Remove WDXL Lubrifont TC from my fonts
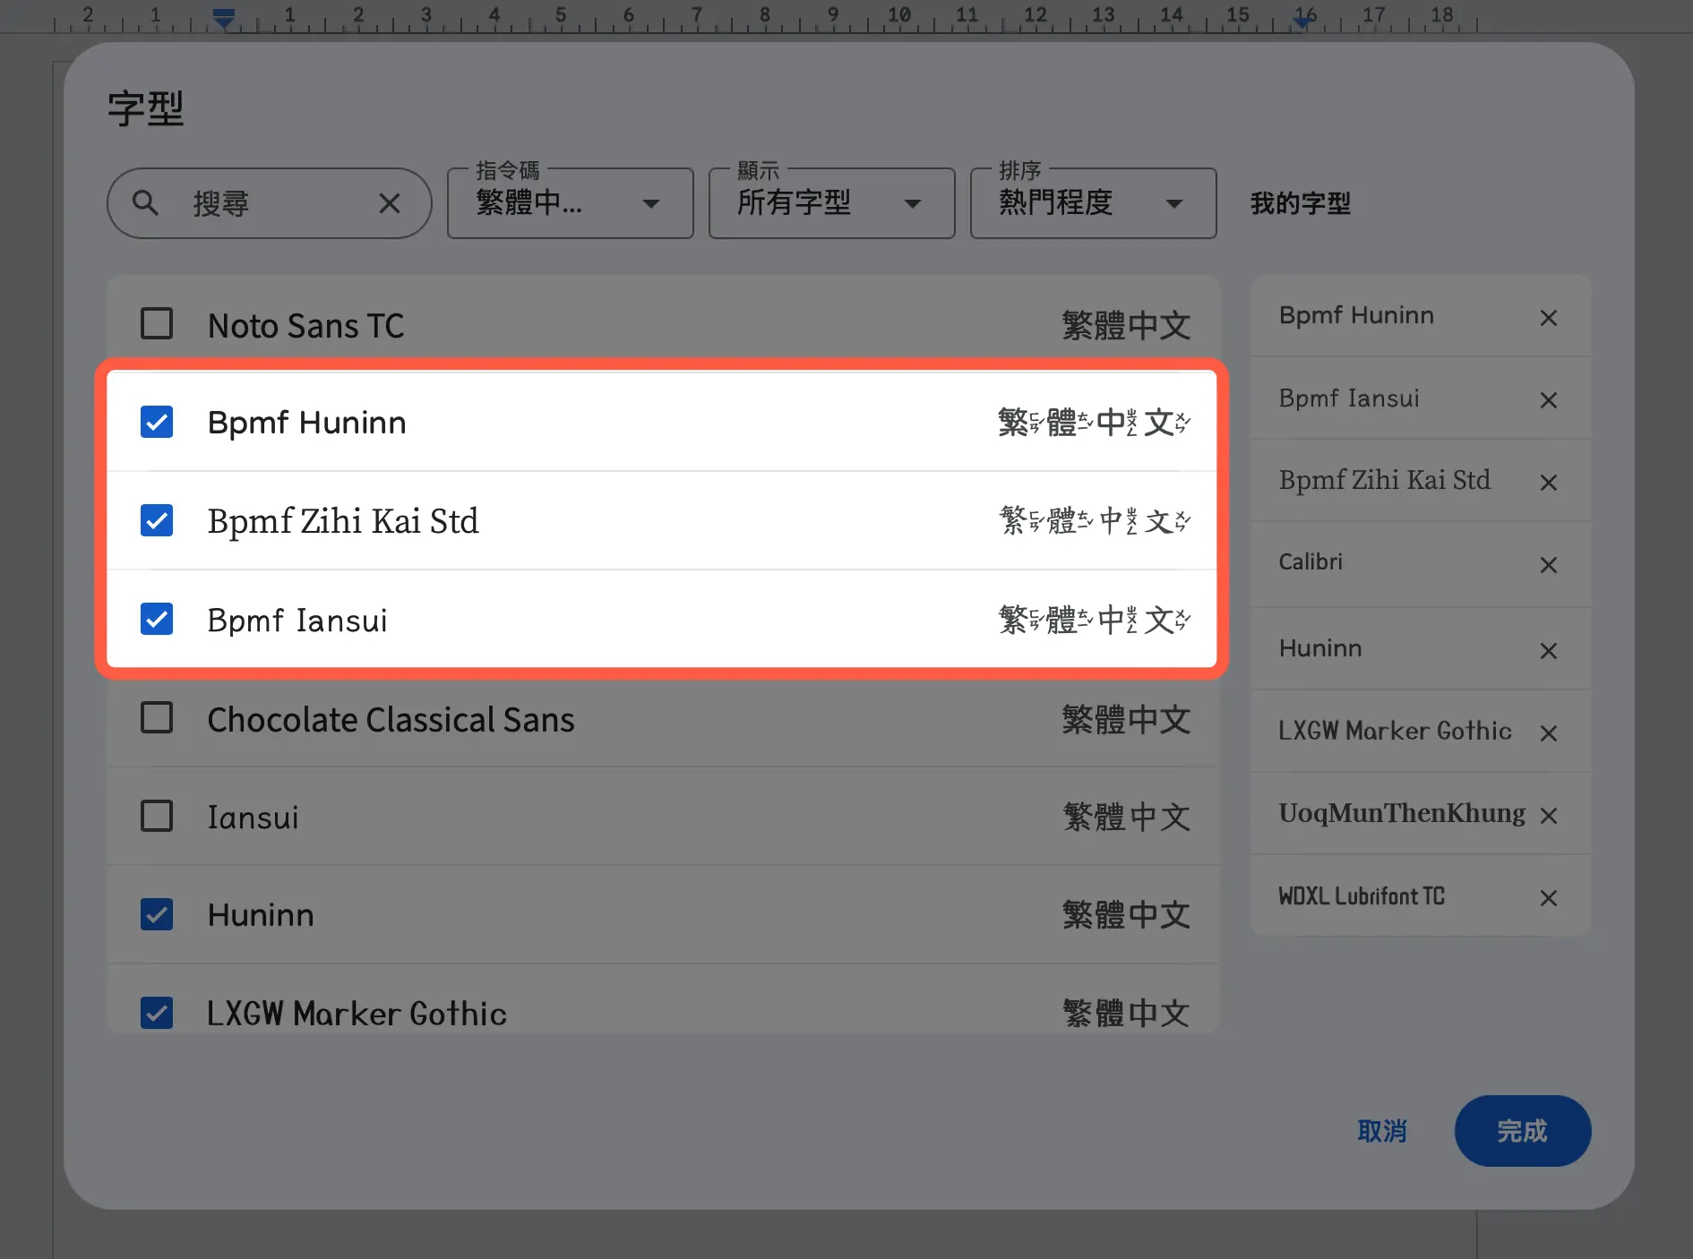 pyautogui.click(x=1548, y=898)
